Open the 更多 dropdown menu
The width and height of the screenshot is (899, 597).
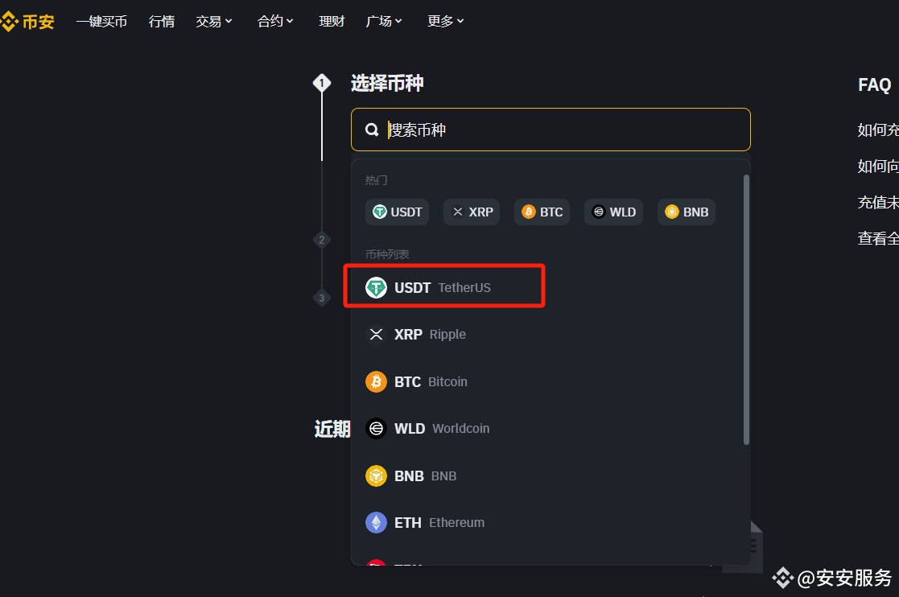(x=446, y=22)
